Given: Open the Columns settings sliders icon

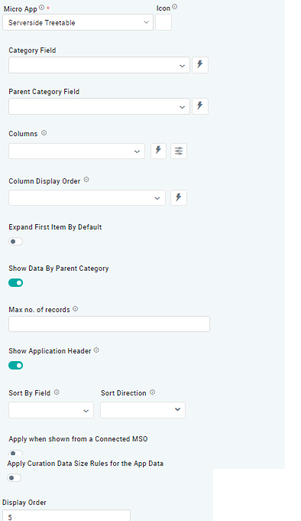Looking at the screenshot, I should [x=179, y=151].
